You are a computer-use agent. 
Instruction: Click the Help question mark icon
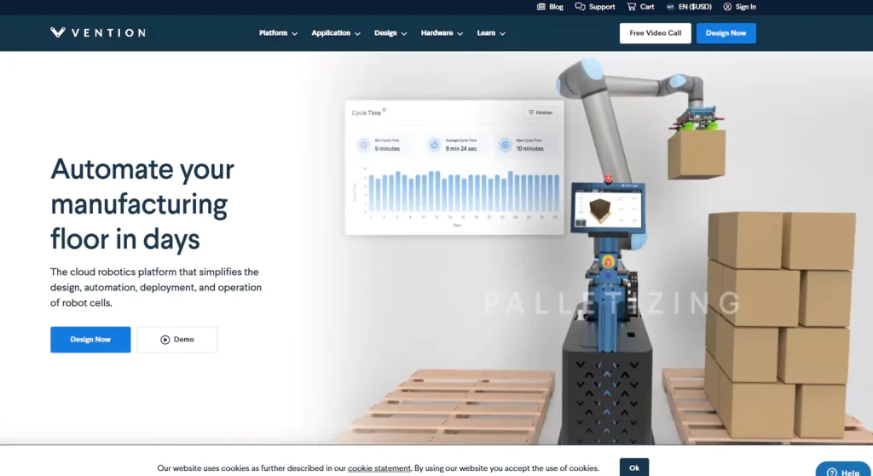click(832, 472)
